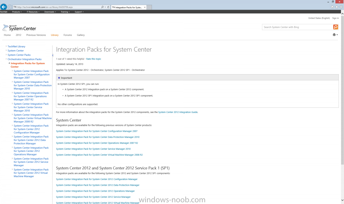Open sidebar item for Service Manager 2010
This screenshot has height=204, width=344.
pos(31,107)
